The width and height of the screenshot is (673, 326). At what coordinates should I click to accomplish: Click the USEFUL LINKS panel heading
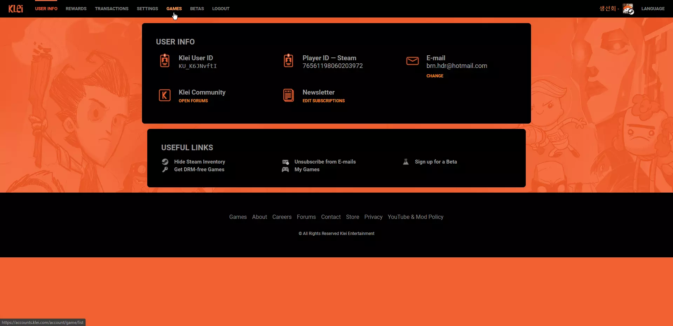187,148
